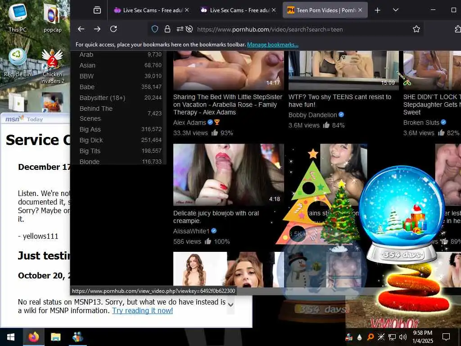The image size is (461, 346).
Task: Click the padlock site security icon
Action: (x=167, y=29)
